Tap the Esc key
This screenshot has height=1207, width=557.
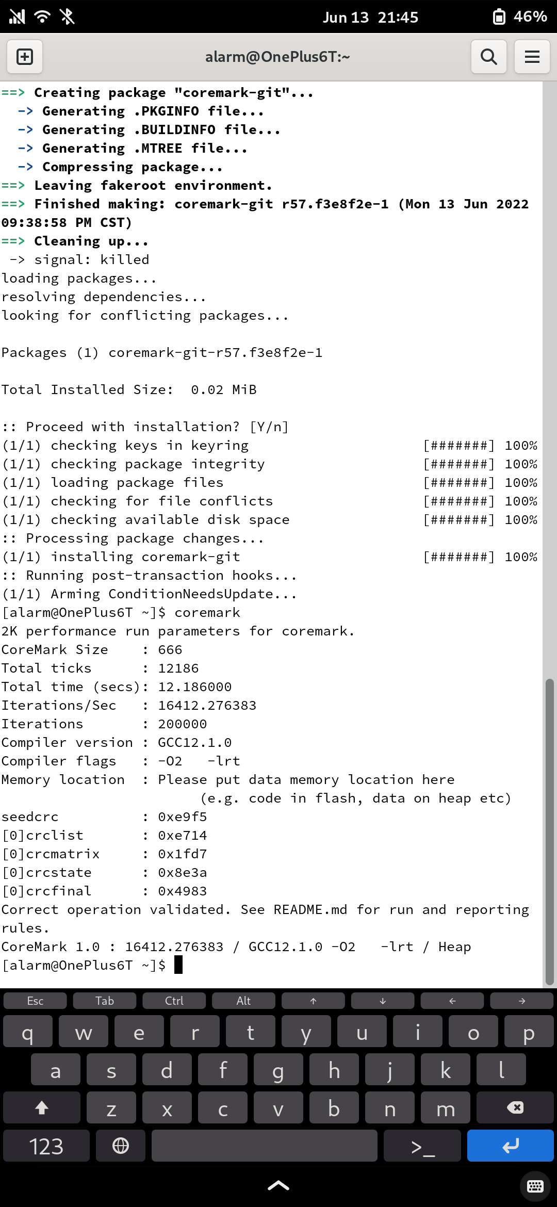point(35,1001)
